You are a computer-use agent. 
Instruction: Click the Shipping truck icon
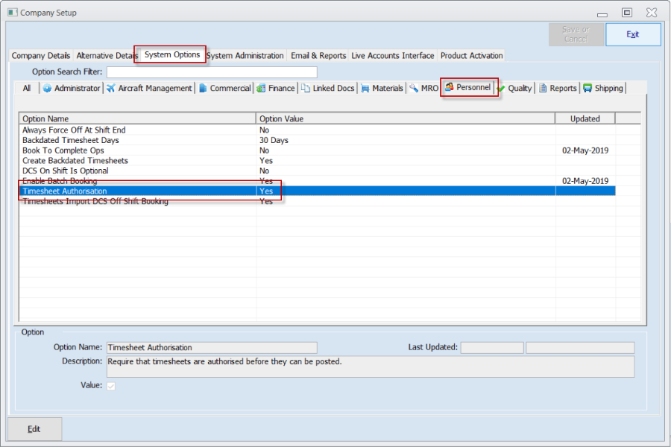point(587,88)
